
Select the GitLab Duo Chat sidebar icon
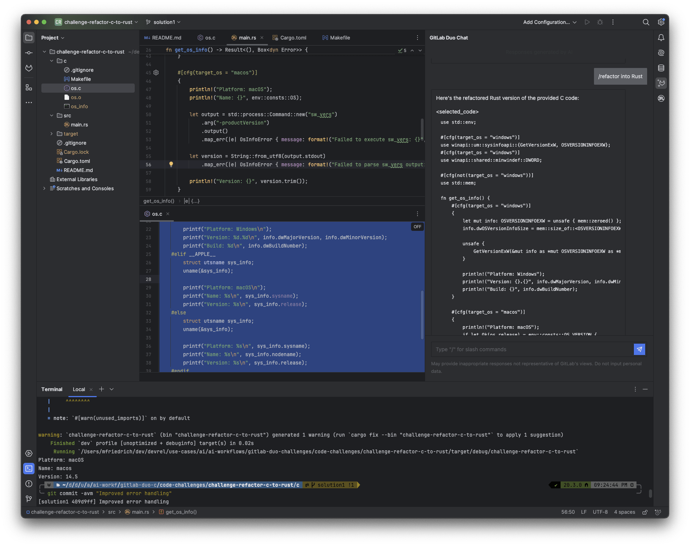[x=661, y=83]
